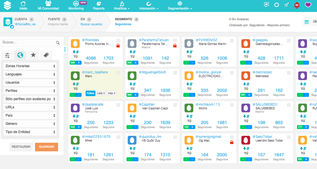Viewport: 317px width, 169px height.
Task: Select the star filter tab
Action: pyautogui.click(x=33, y=55)
